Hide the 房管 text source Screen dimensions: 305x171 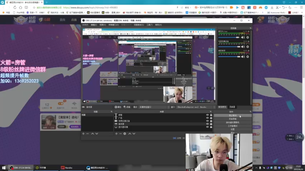point(207,115)
